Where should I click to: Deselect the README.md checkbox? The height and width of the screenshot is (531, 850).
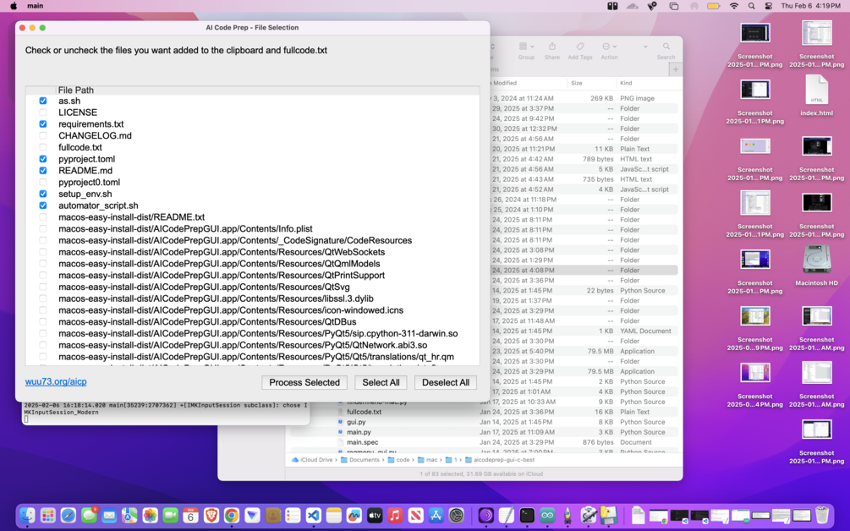tap(43, 171)
